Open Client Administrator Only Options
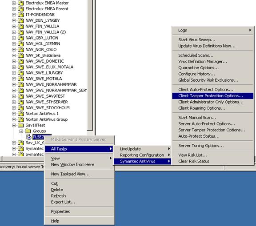256x226 pixels. [212, 102]
